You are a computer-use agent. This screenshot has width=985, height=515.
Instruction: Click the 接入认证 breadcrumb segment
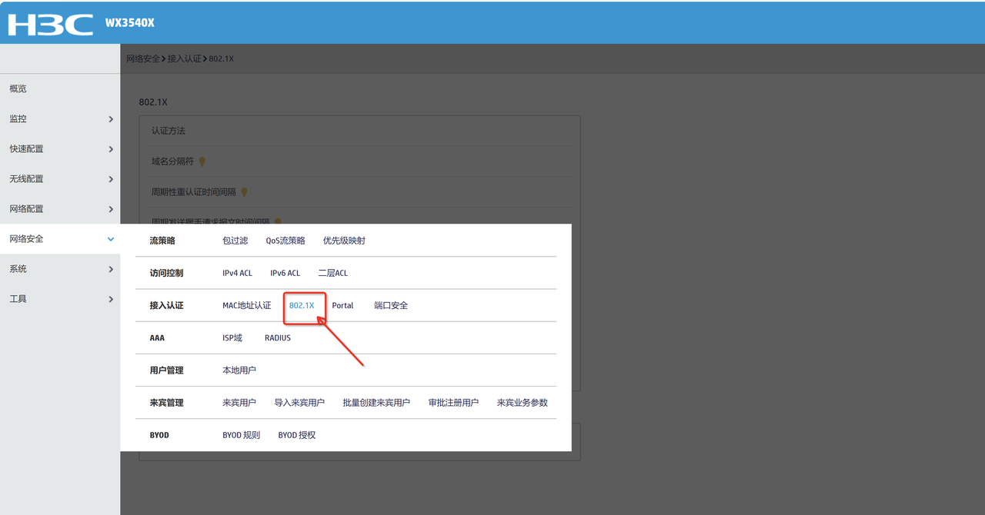185,58
